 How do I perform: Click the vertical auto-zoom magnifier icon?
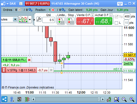coord(117,99)
